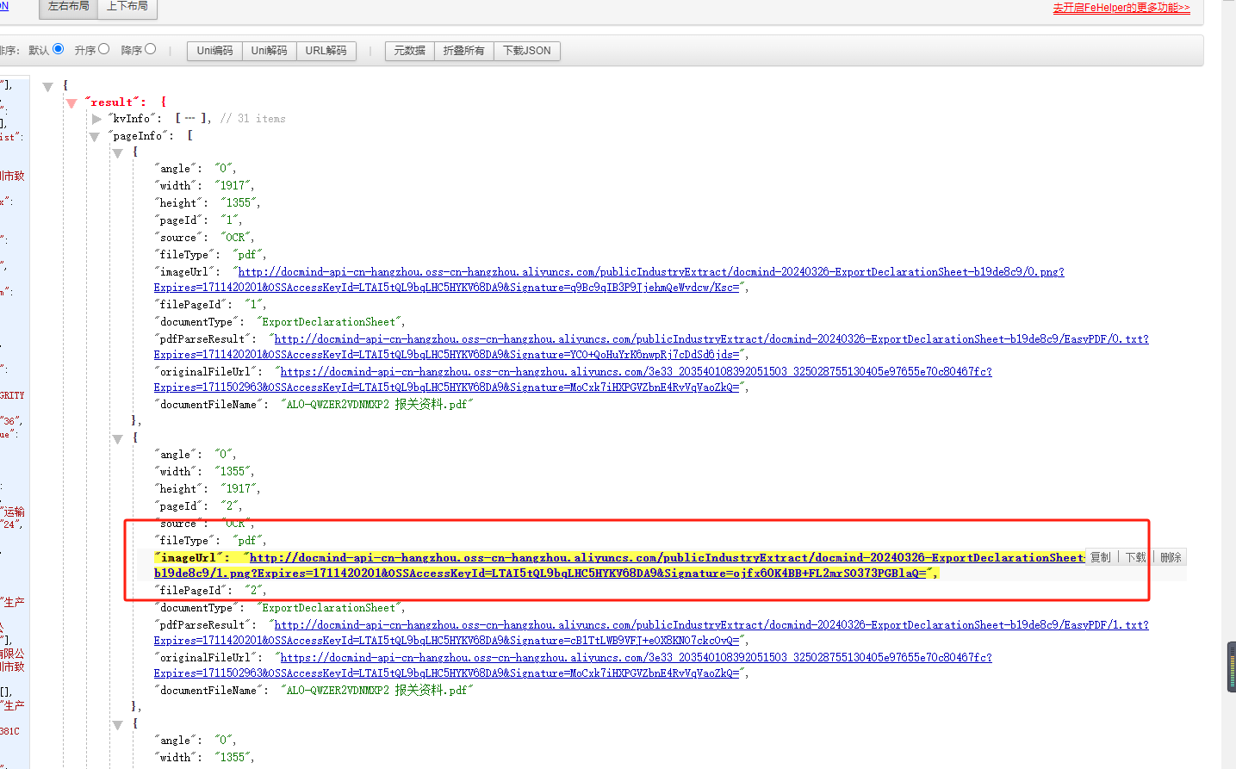Image resolution: width=1236 pixels, height=769 pixels.
Task: Click the "ExportDeclarationSheet" value under first filePageId
Action: (x=329, y=322)
